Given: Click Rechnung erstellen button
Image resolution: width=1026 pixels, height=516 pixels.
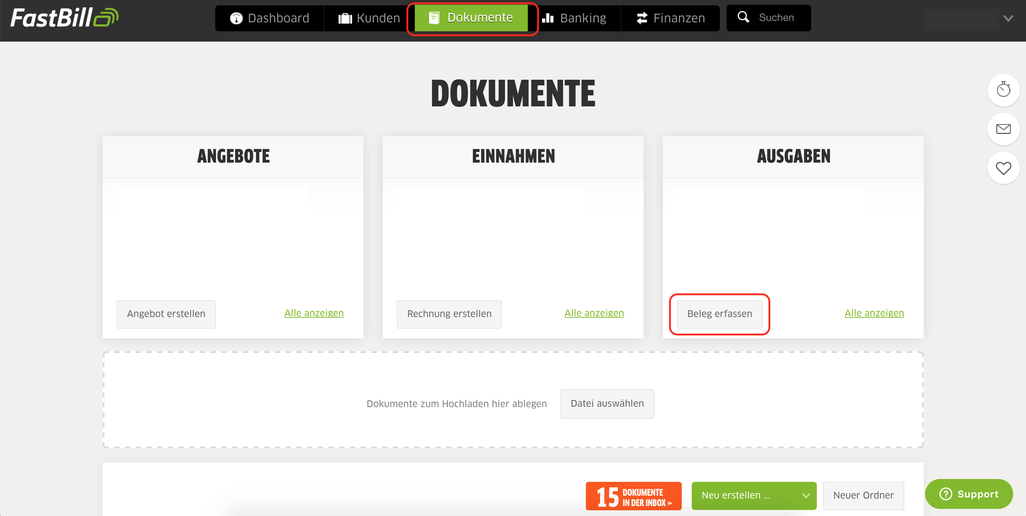Looking at the screenshot, I should pyautogui.click(x=449, y=314).
